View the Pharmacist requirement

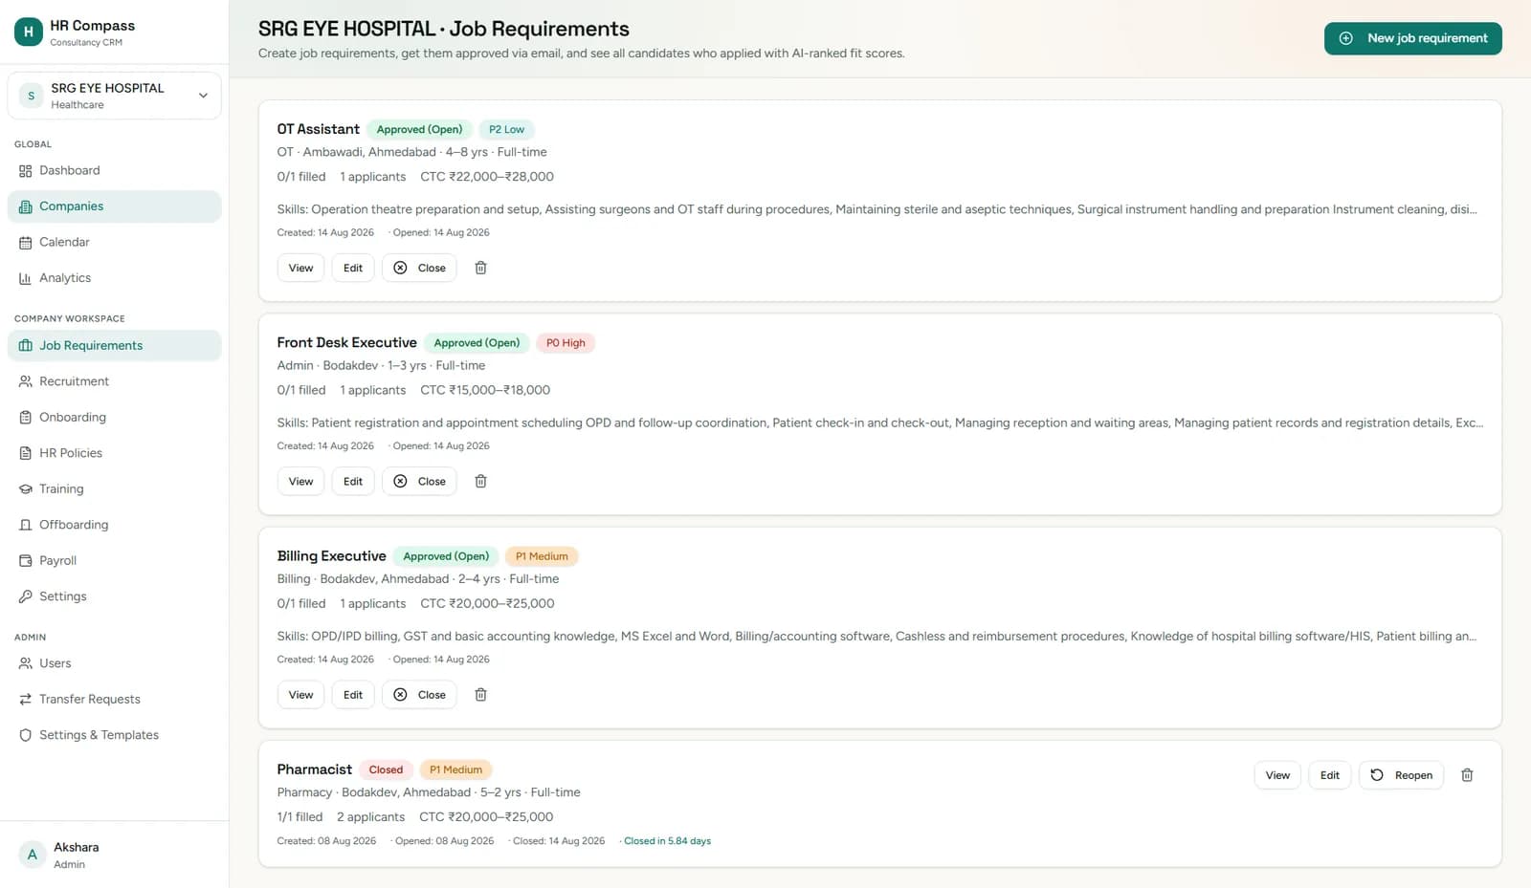click(1277, 775)
